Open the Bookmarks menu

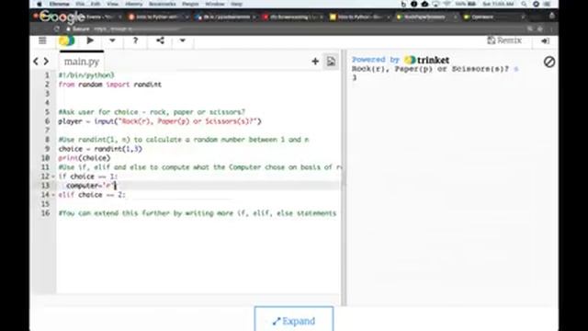pyautogui.click(x=162, y=4)
